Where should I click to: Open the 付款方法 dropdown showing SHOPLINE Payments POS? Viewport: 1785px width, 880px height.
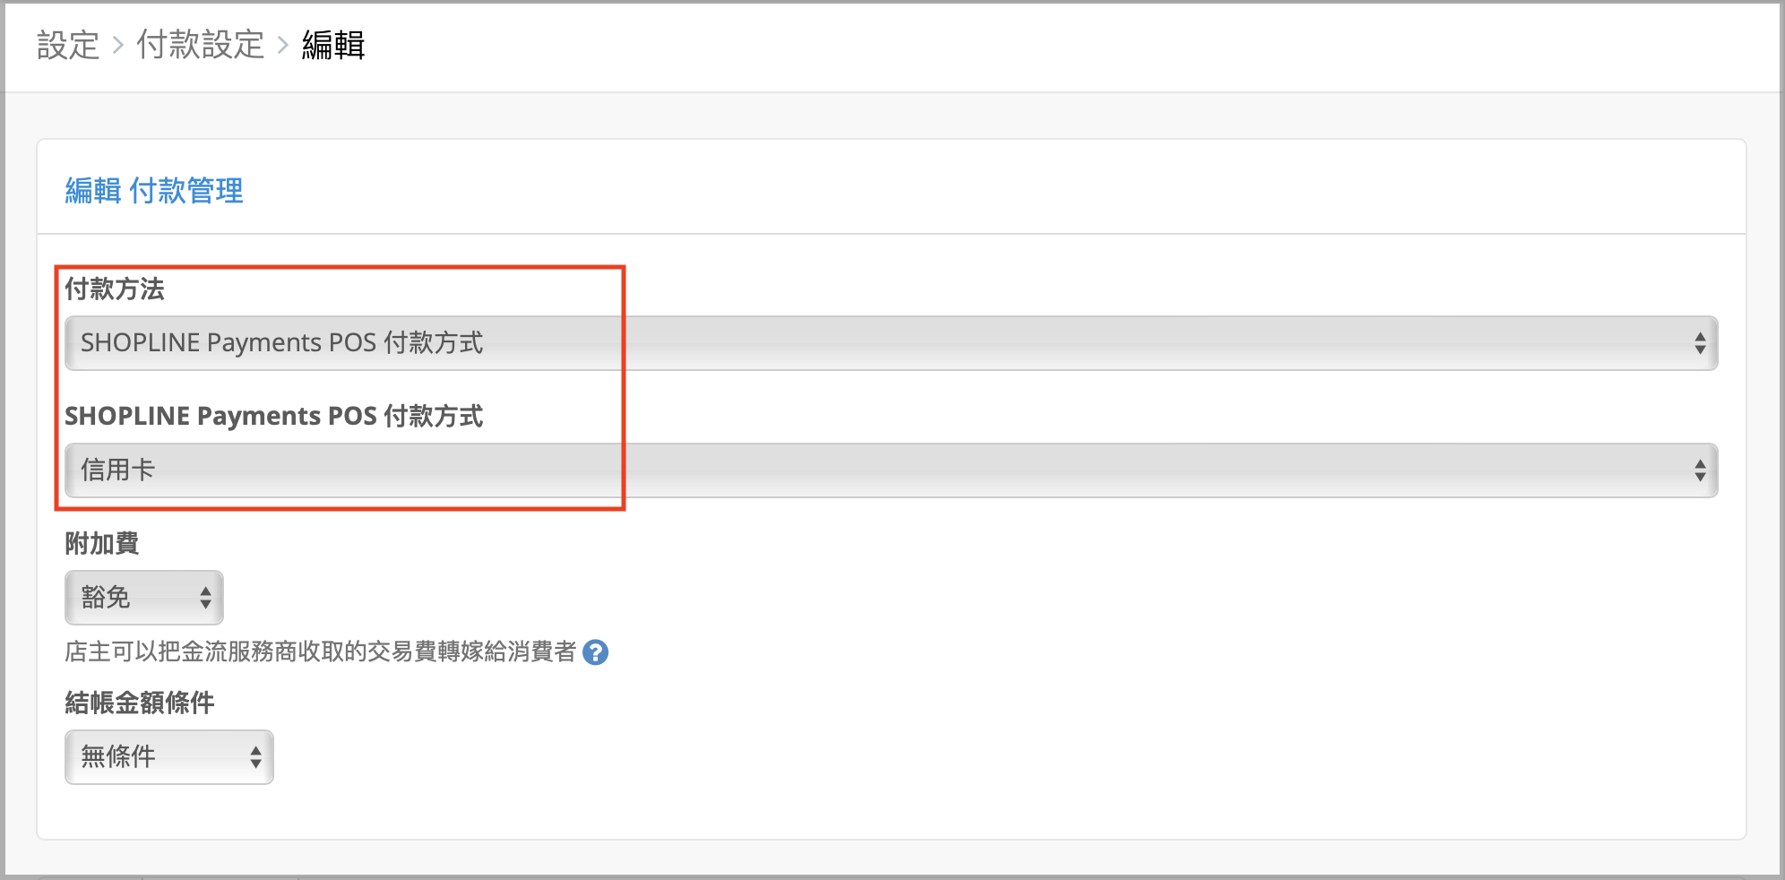(891, 343)
